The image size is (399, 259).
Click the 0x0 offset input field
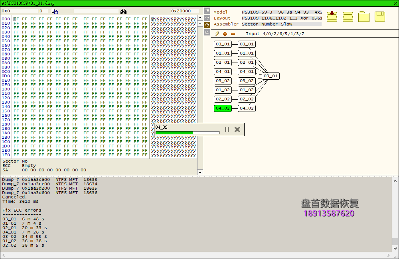tap(19, 11)
